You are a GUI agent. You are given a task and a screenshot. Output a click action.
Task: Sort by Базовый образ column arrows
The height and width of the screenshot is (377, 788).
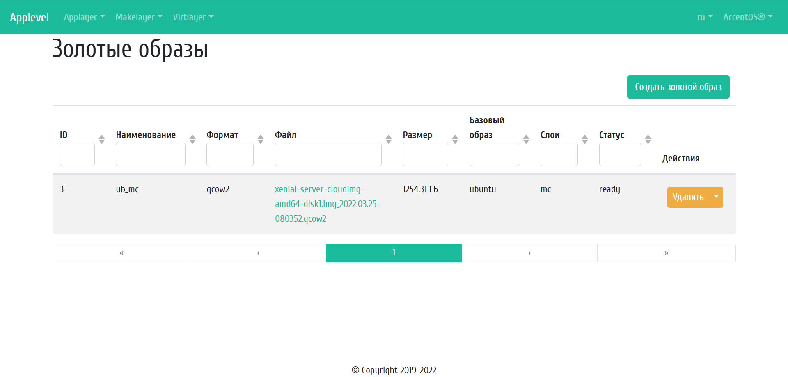click(526, 139)
